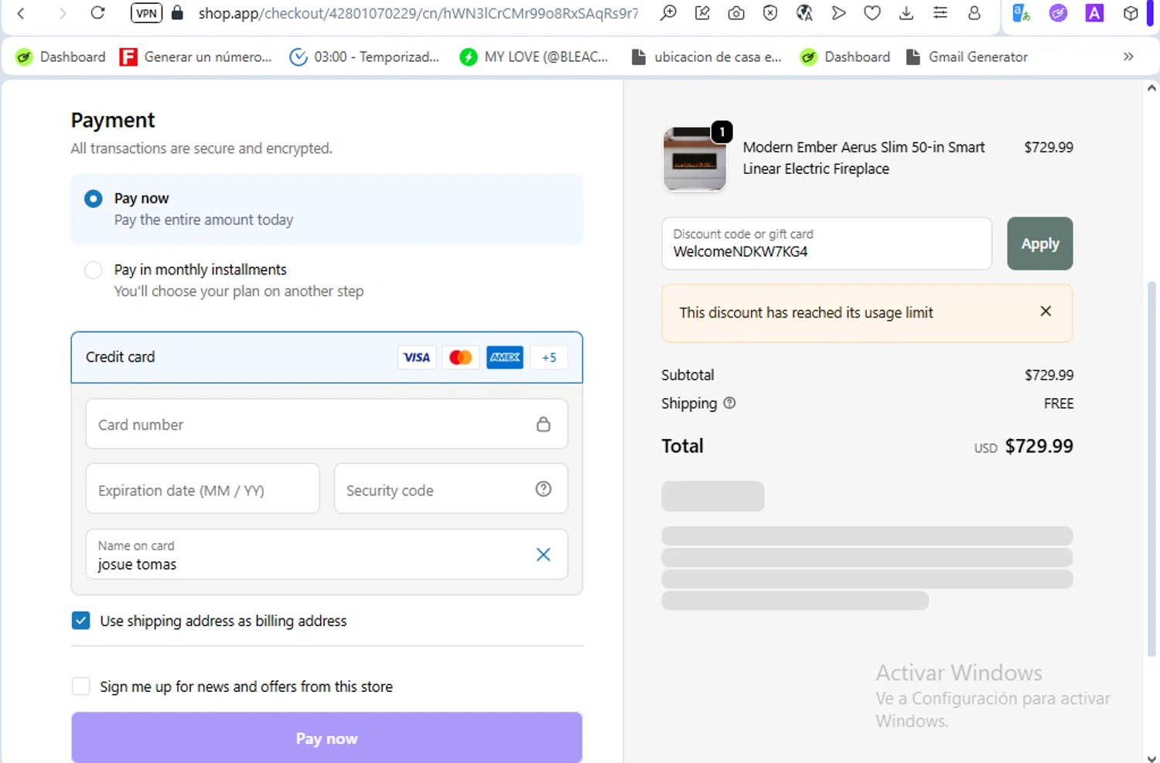Click the Security code field

pyautogui.click(x=451, y=489)
